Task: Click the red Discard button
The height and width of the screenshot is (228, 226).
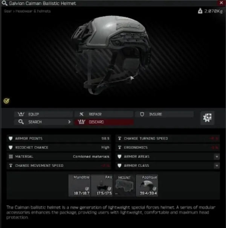Action: tap(104, 122)
